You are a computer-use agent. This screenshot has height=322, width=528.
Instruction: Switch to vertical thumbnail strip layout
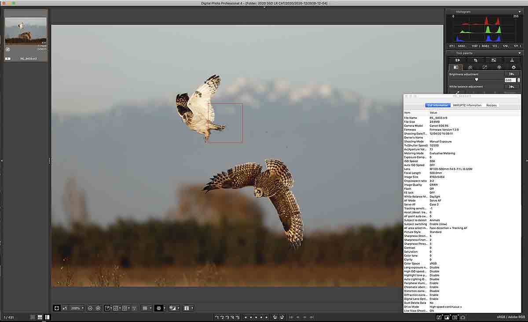(48, 317)
